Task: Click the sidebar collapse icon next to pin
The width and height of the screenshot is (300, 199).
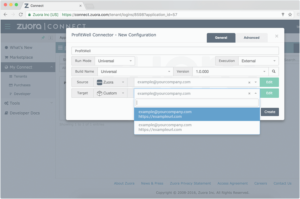Action: 51,38
